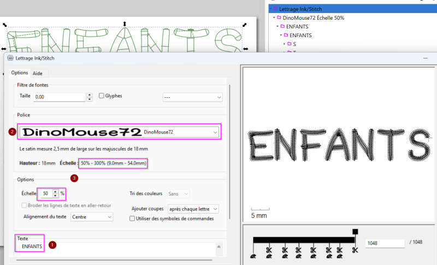Click the black slider handle on stitch timeline
This screenshot has height=265, width=437.
tap(355, 232)
